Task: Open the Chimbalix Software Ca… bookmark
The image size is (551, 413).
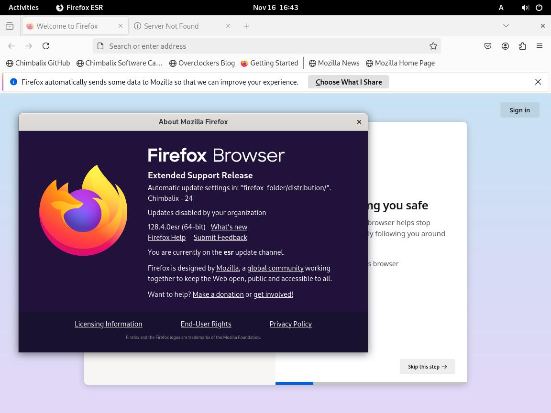Action: tap(120, 63)
